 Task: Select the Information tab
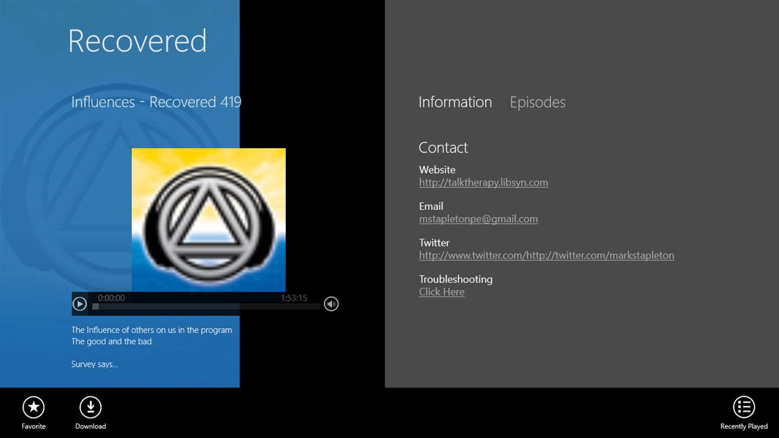click(x=455, y=102)
